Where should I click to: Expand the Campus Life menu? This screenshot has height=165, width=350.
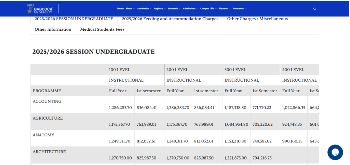[x=208, y=9]
